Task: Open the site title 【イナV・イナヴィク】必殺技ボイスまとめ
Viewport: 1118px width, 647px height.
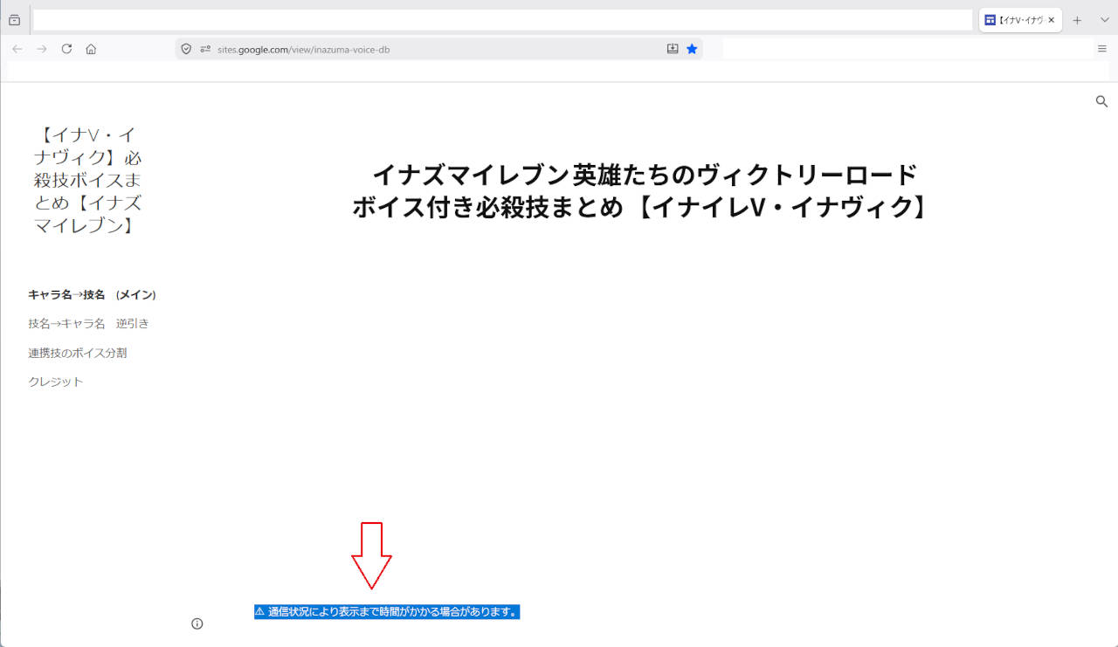Action: [87, 181]
